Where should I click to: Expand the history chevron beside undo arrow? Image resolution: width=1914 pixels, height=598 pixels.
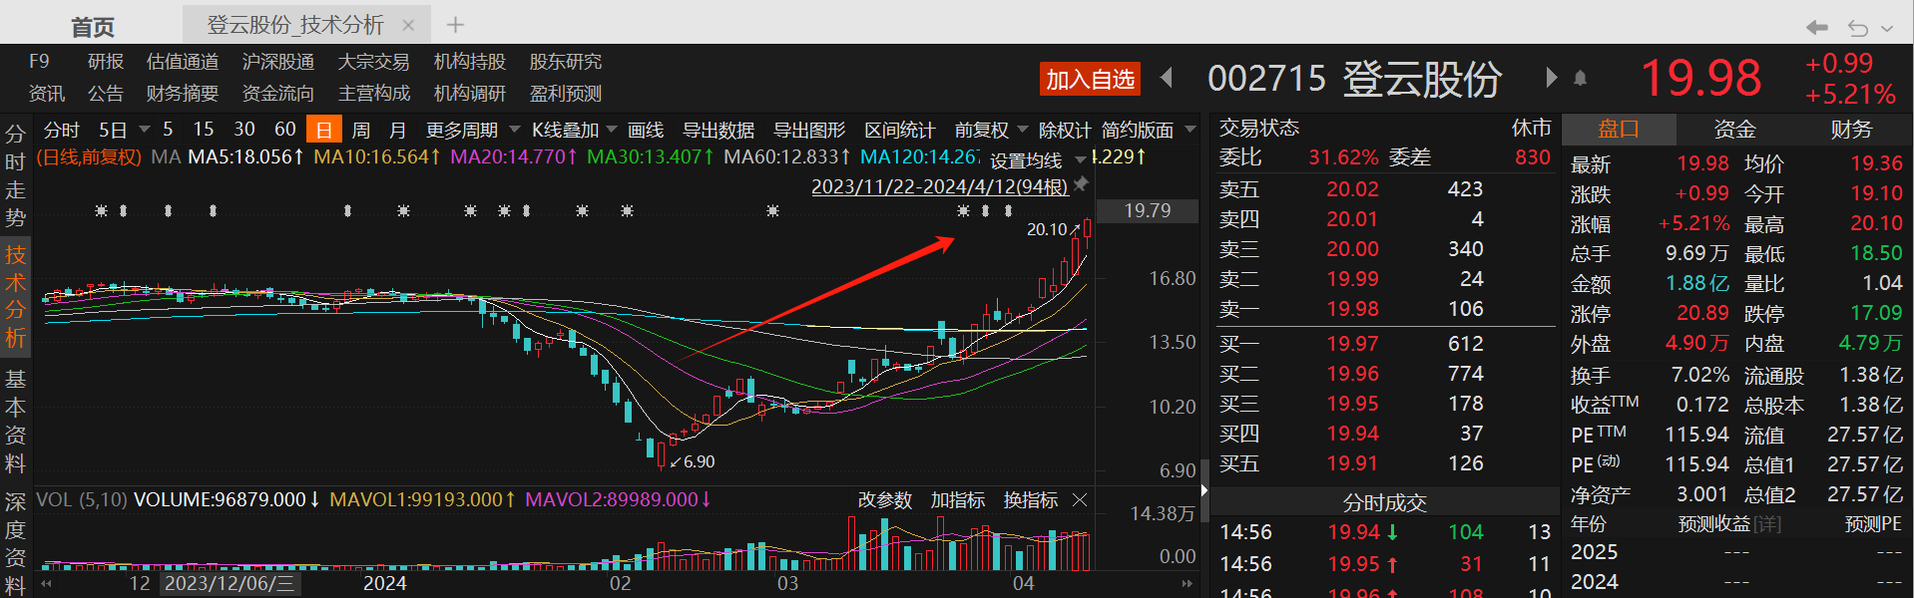1887,28
